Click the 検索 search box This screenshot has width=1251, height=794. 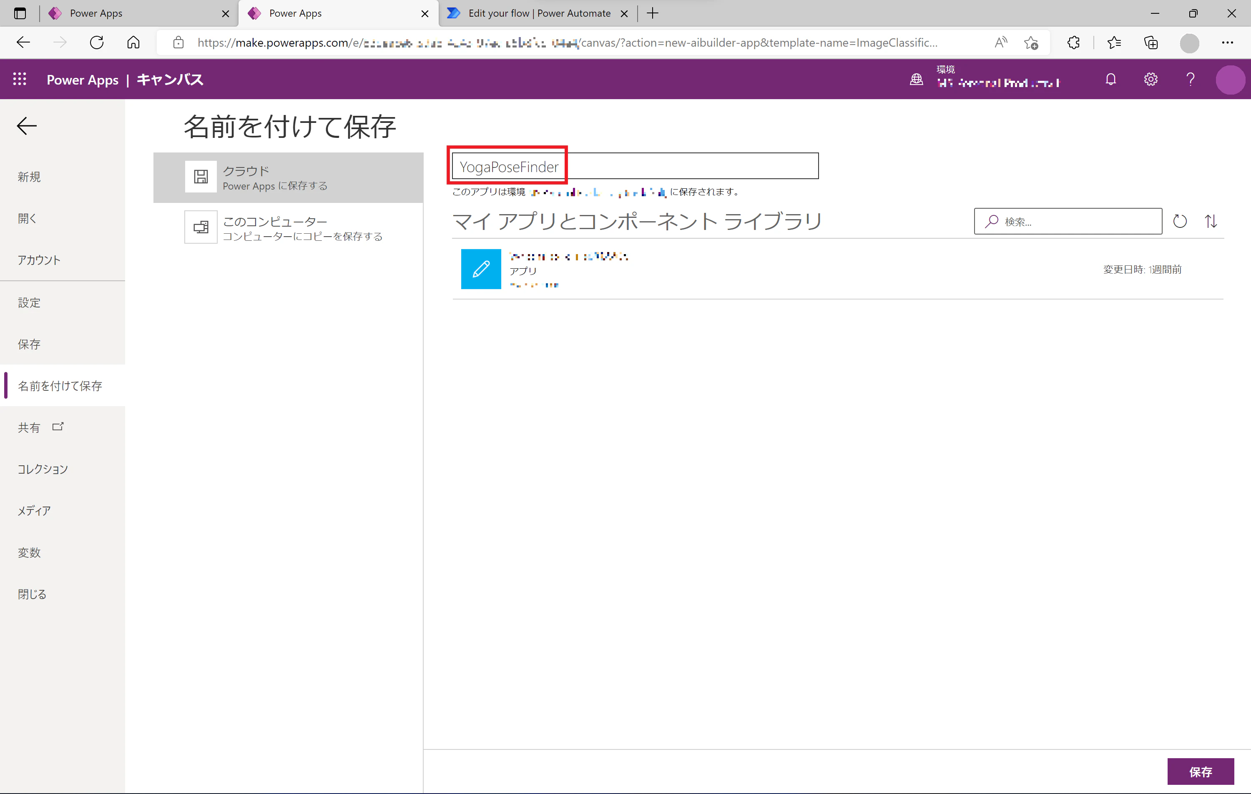click(x=1068, y=222)
